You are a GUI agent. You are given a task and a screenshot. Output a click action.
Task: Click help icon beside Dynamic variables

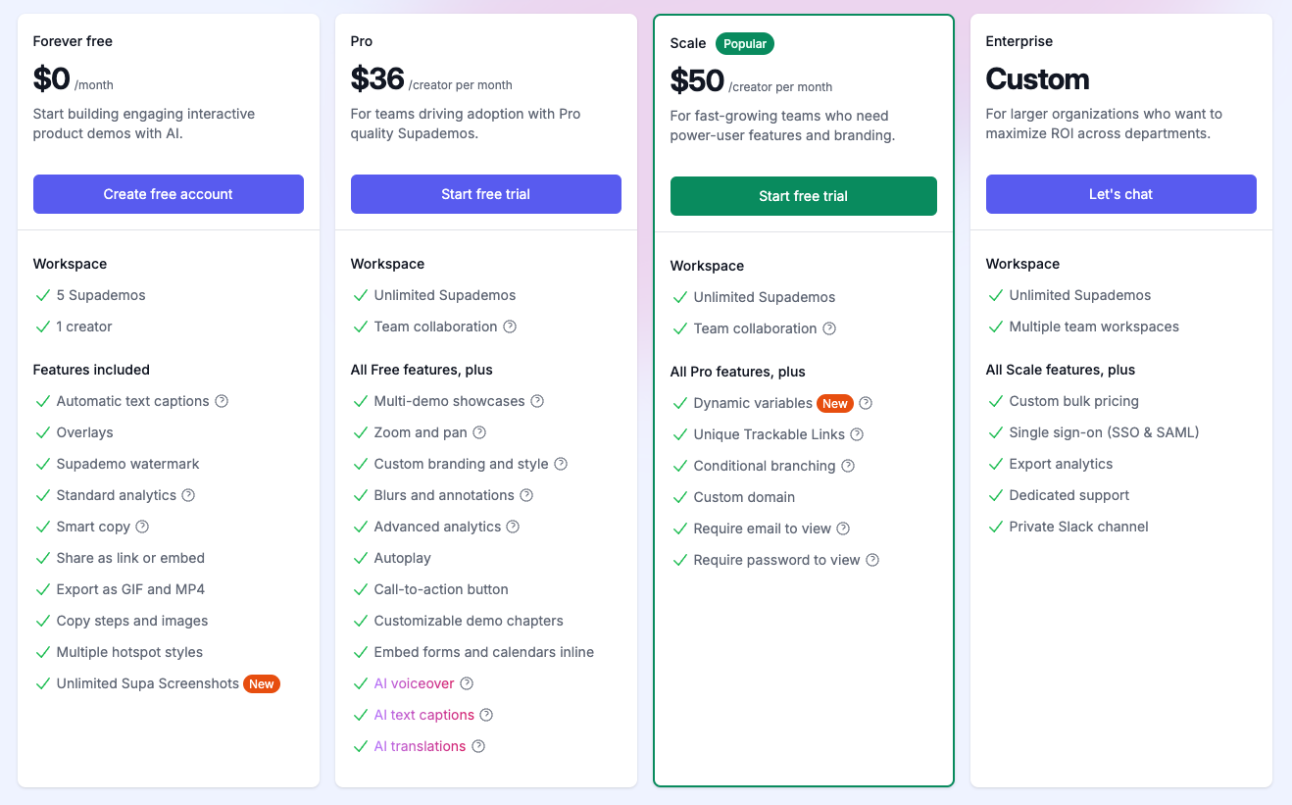coord(866,403)
